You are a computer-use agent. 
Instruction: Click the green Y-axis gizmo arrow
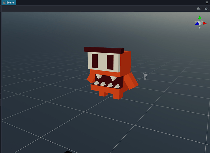[x=200, y=17]
